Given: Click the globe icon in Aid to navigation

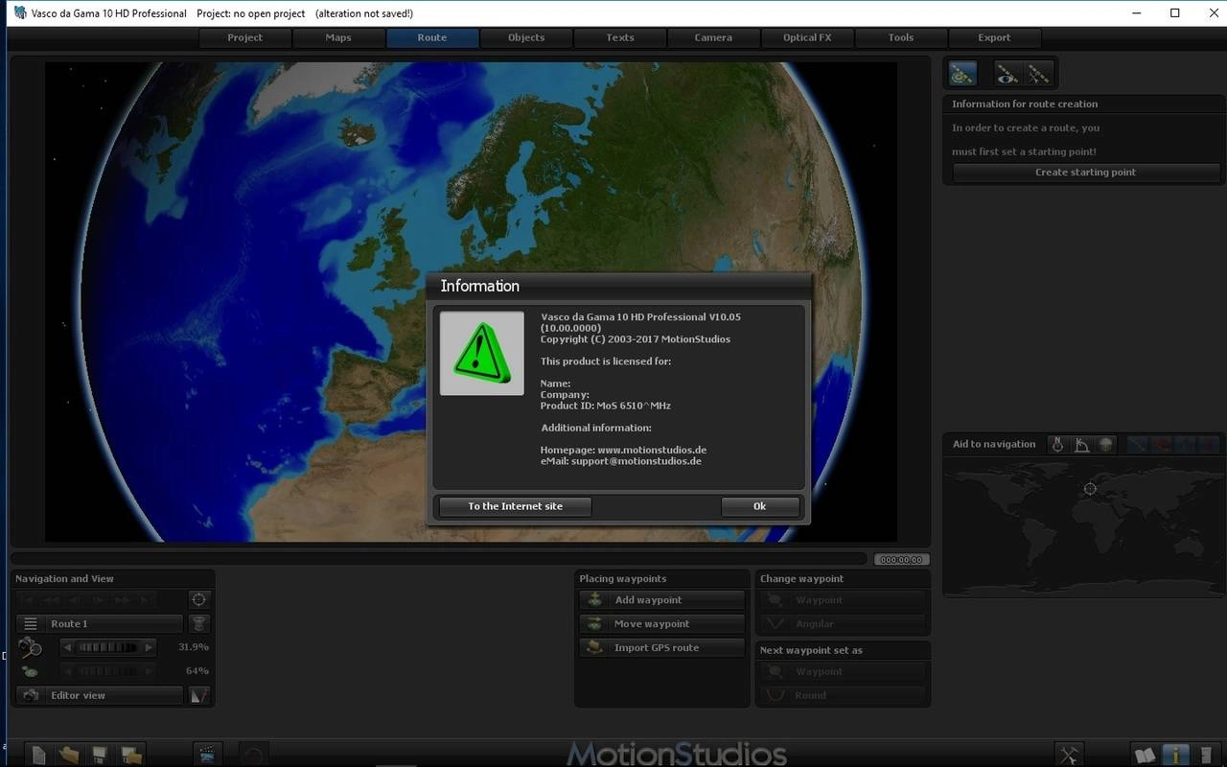Looking at the screenshot, I should tap(1106, 444).
